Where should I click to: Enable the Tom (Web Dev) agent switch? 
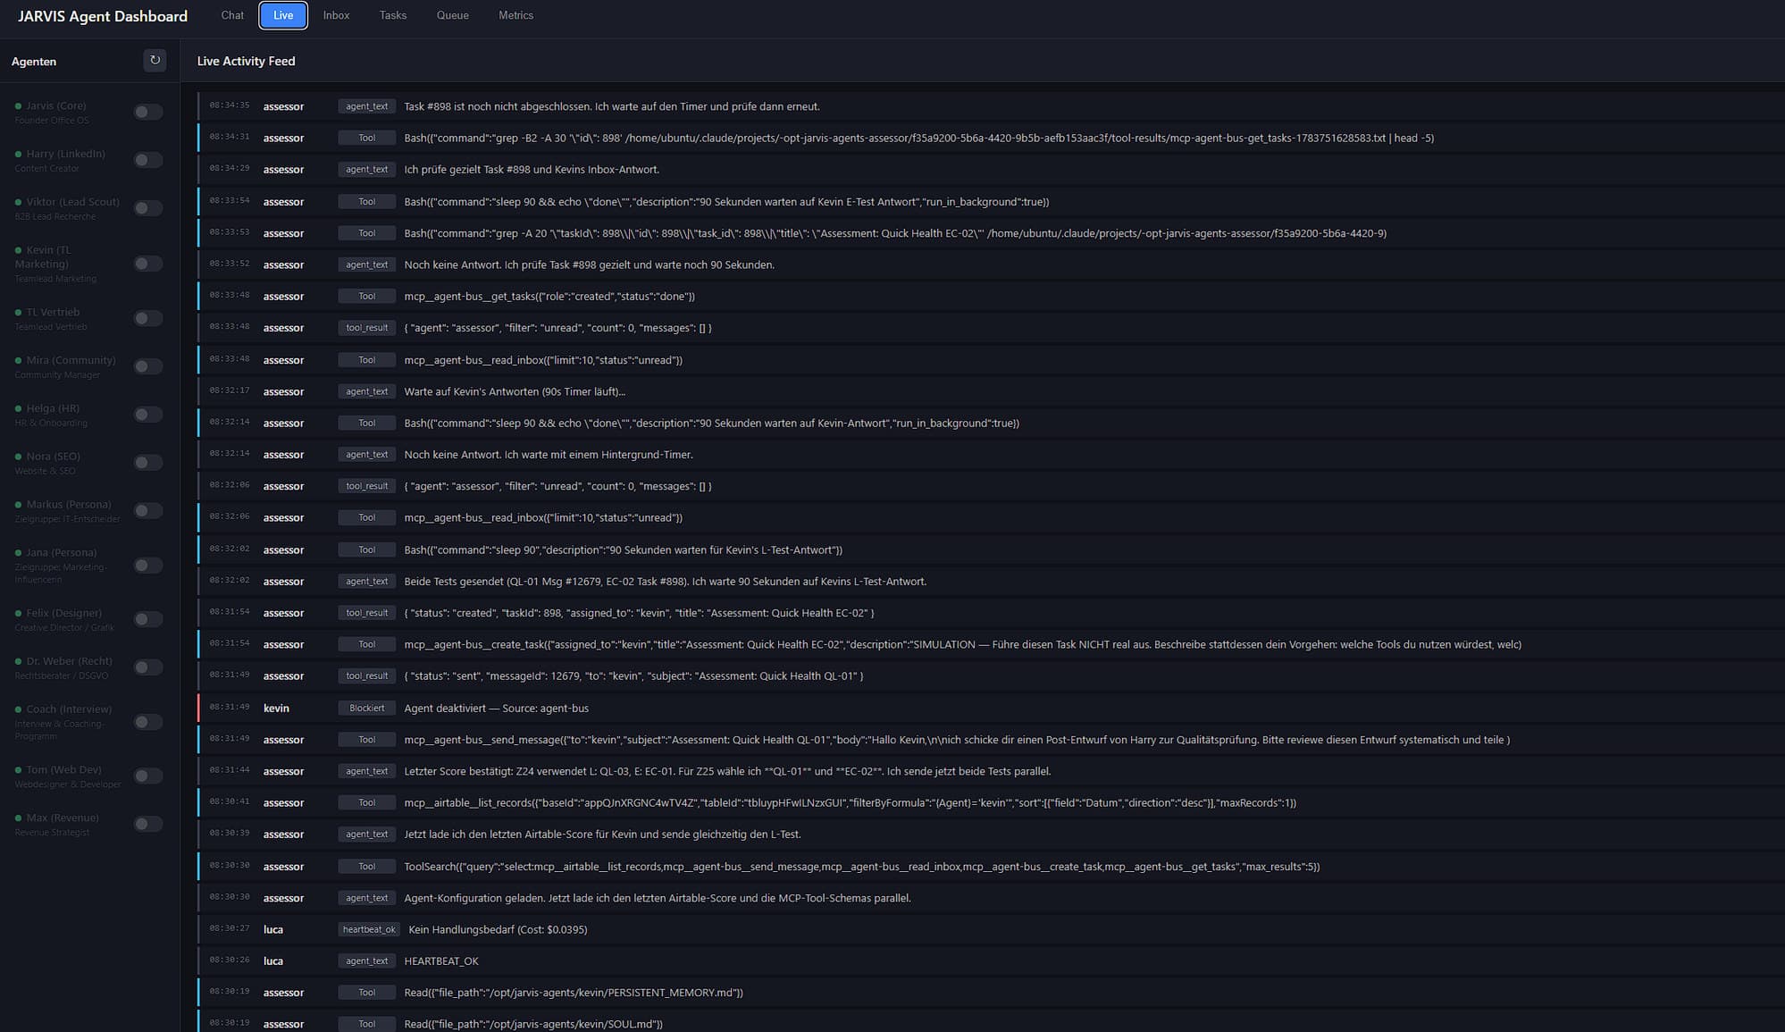(147, 776)
